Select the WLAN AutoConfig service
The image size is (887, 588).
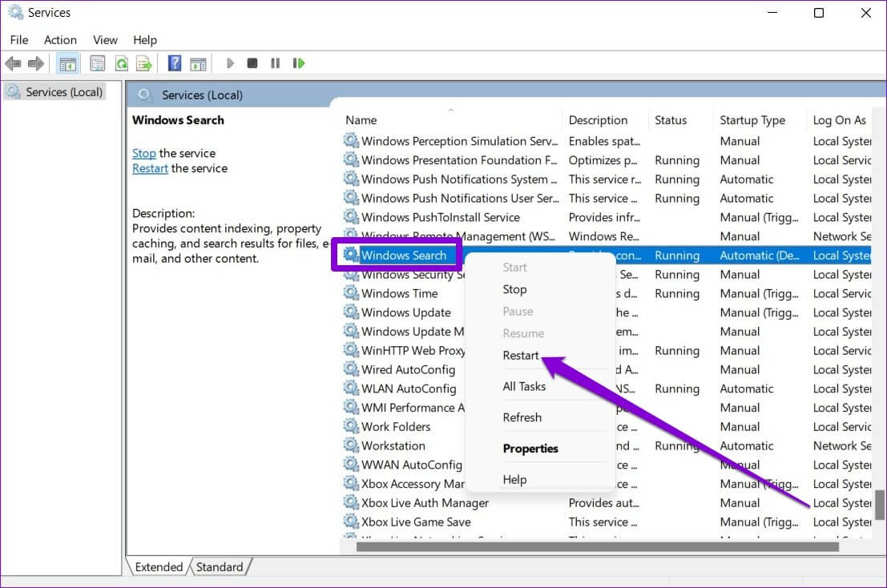point(409,389)
